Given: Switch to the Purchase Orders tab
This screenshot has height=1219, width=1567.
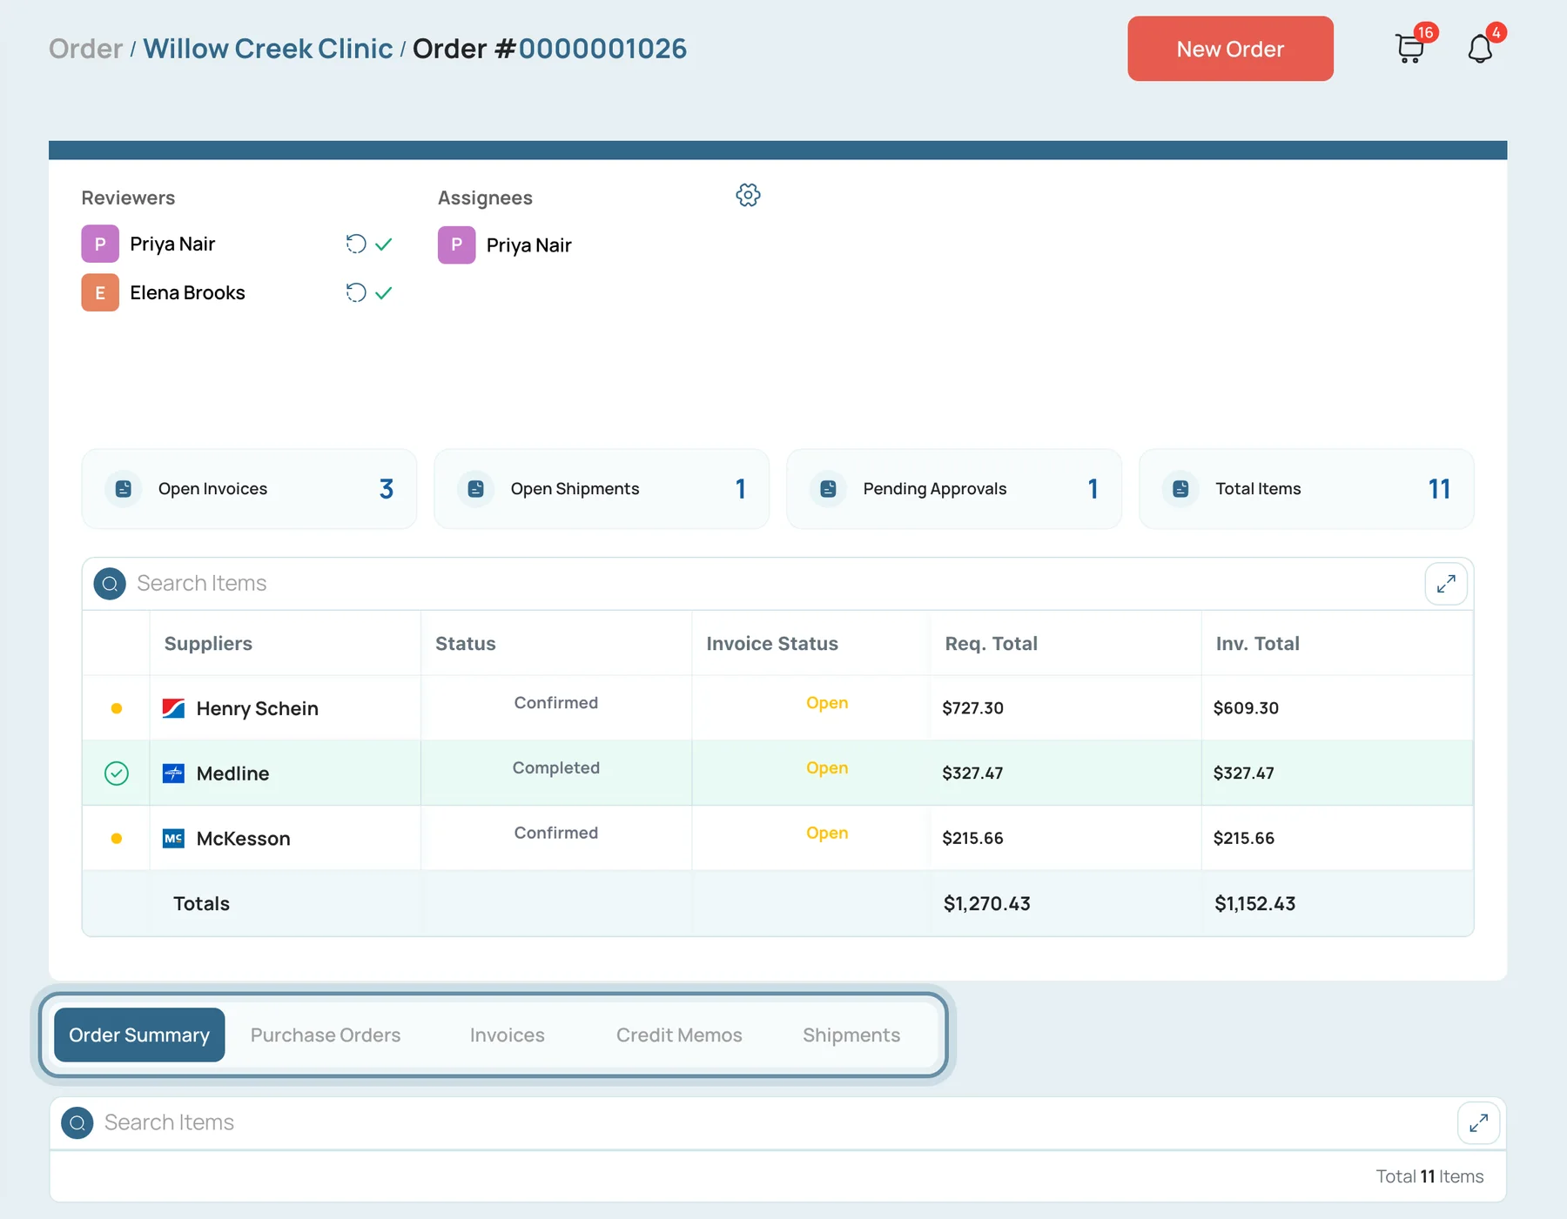Looking at the screenshot, I should pyautogui.click(x=326, y=1035).
